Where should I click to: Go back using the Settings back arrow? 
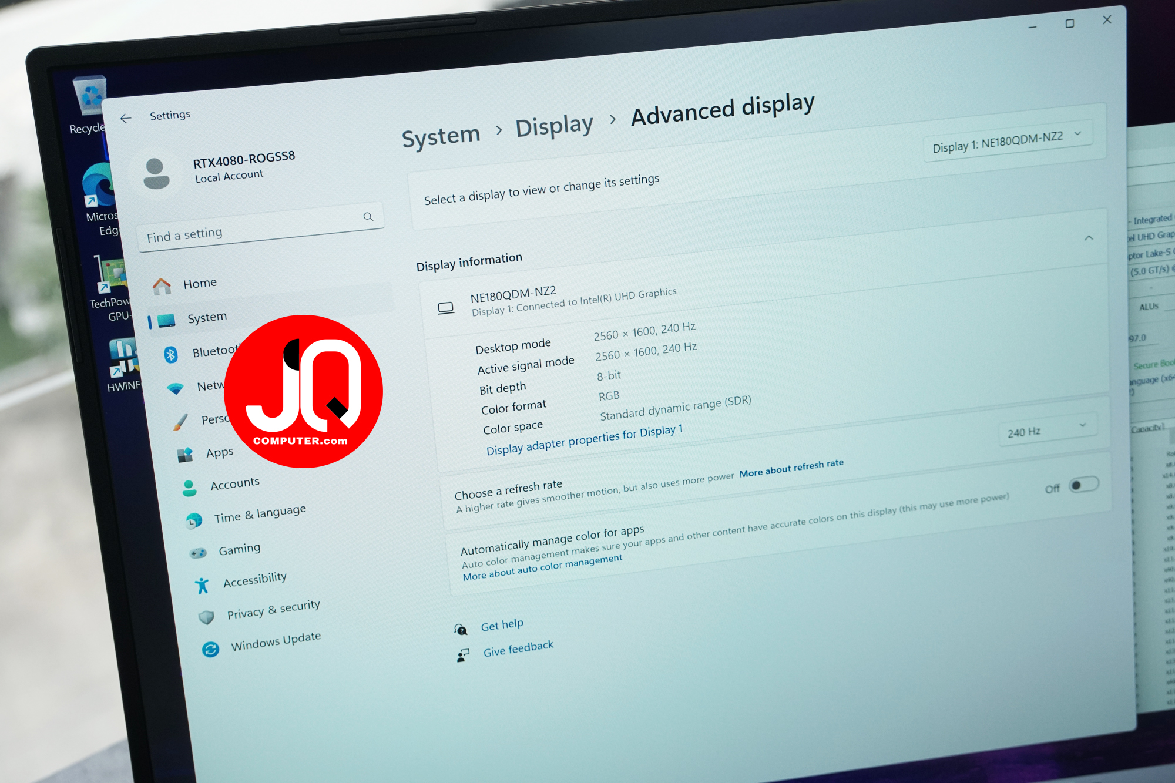126,119
